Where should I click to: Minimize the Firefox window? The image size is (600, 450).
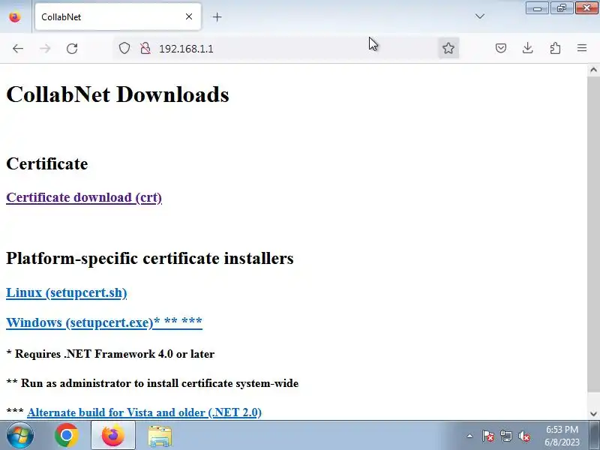point(537,8)
